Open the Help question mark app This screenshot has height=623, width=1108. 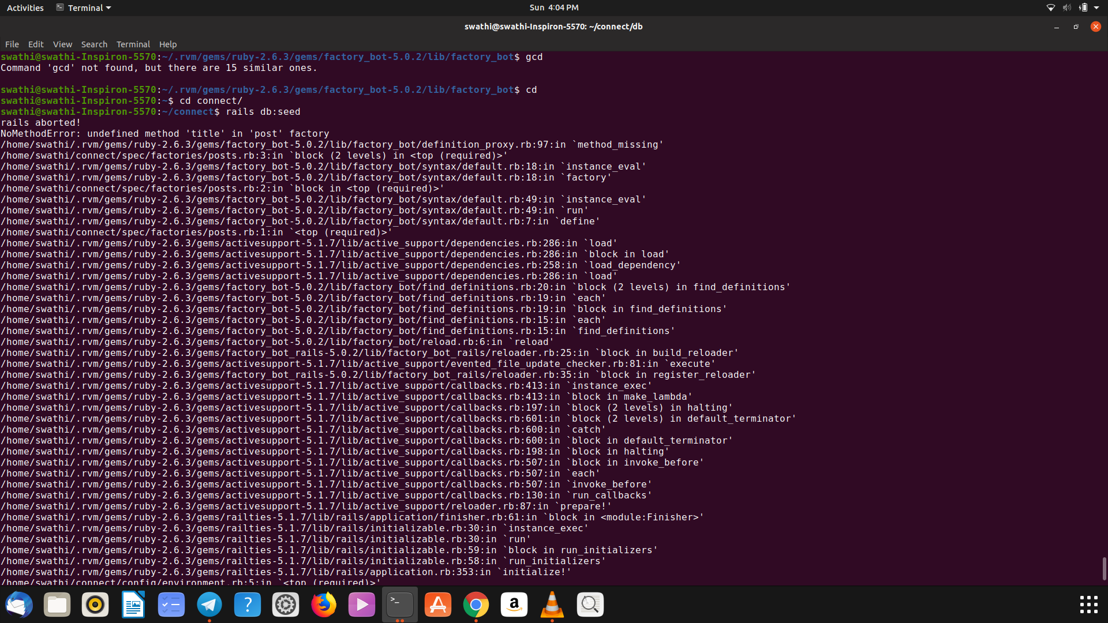point(248,605)
